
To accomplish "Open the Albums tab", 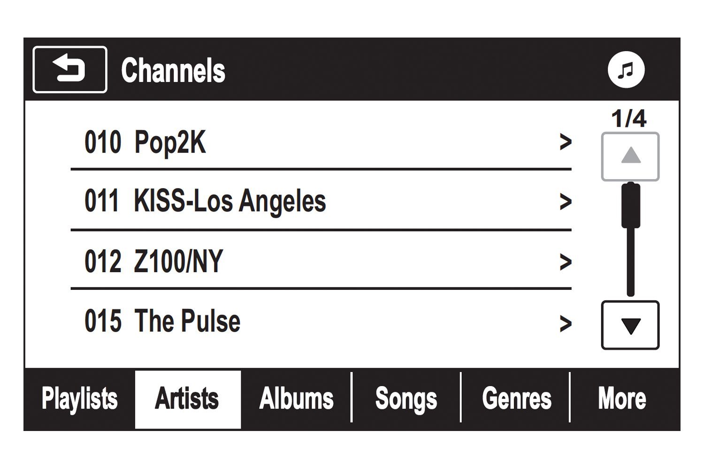I will 296,399.
